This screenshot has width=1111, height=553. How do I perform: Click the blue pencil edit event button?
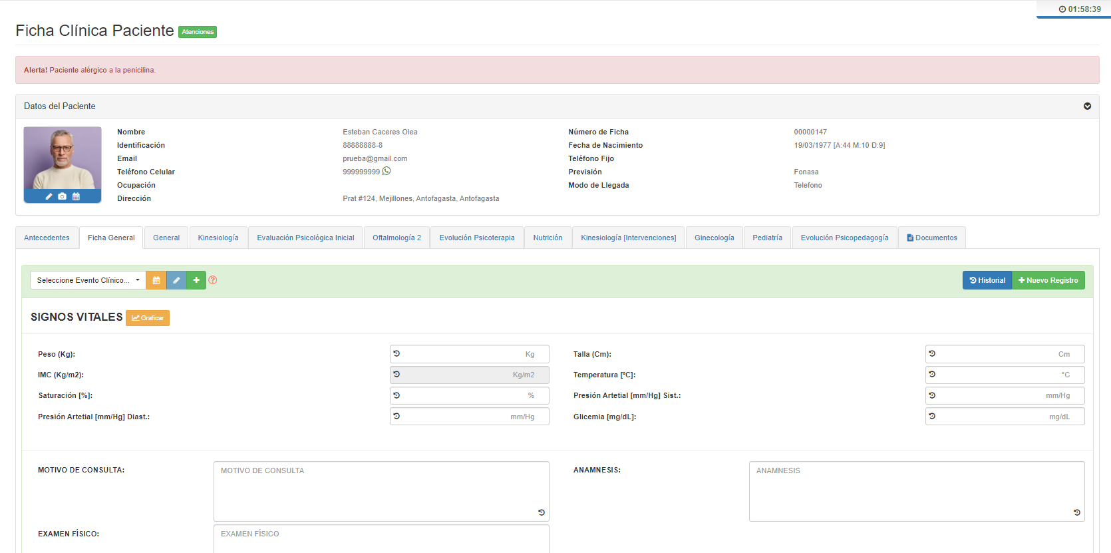coord(176,280)
